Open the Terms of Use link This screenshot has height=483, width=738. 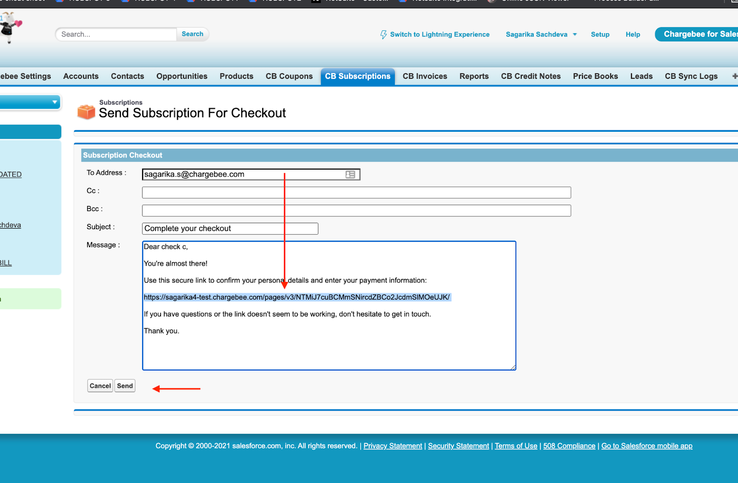tap(516, 446)
